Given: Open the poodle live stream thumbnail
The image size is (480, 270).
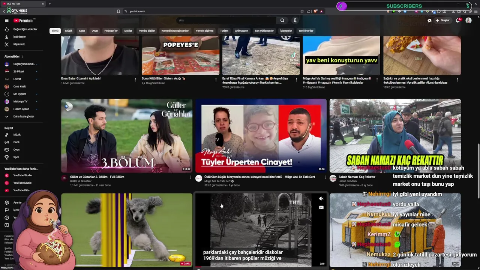Looking at the screenshot, I should point(127,230).
